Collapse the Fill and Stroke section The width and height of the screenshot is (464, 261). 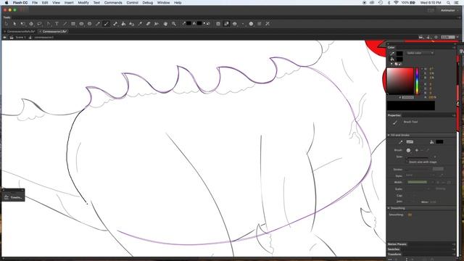(x=389, y=135)
